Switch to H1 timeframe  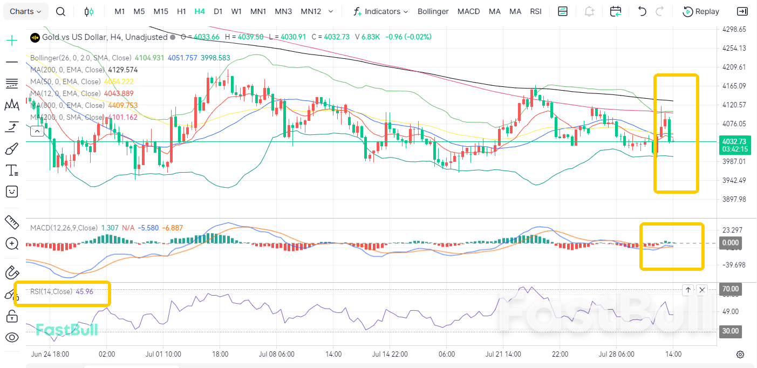[182, 11]
